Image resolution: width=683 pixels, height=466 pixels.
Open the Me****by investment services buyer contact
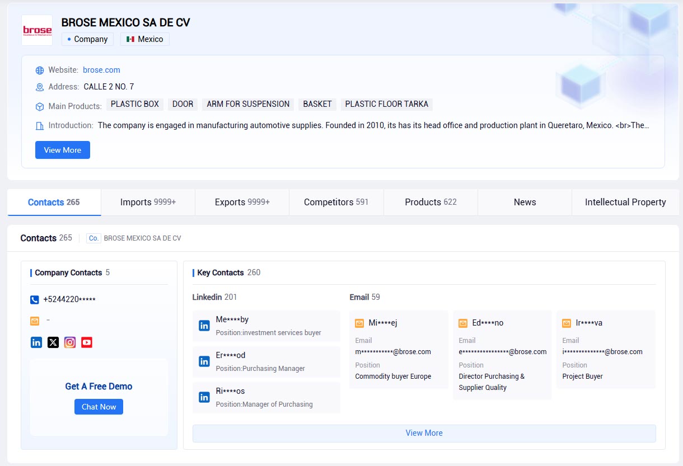(x=266, y=326)
